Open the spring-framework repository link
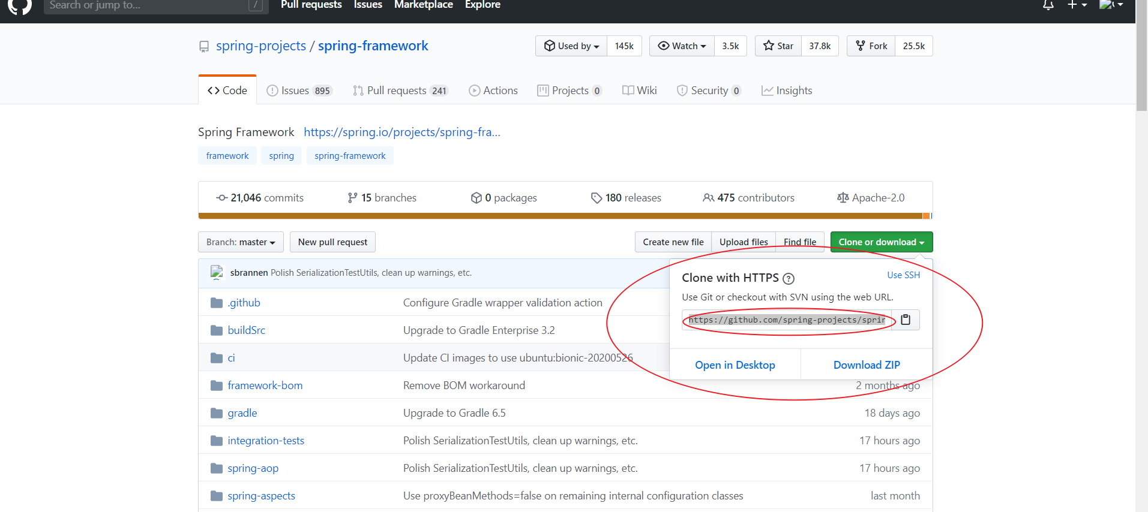Viewport: 1148px width, 512px height. click(x=373, y=46)
